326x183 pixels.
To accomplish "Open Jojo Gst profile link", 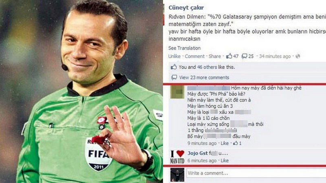I will [198, 153].
